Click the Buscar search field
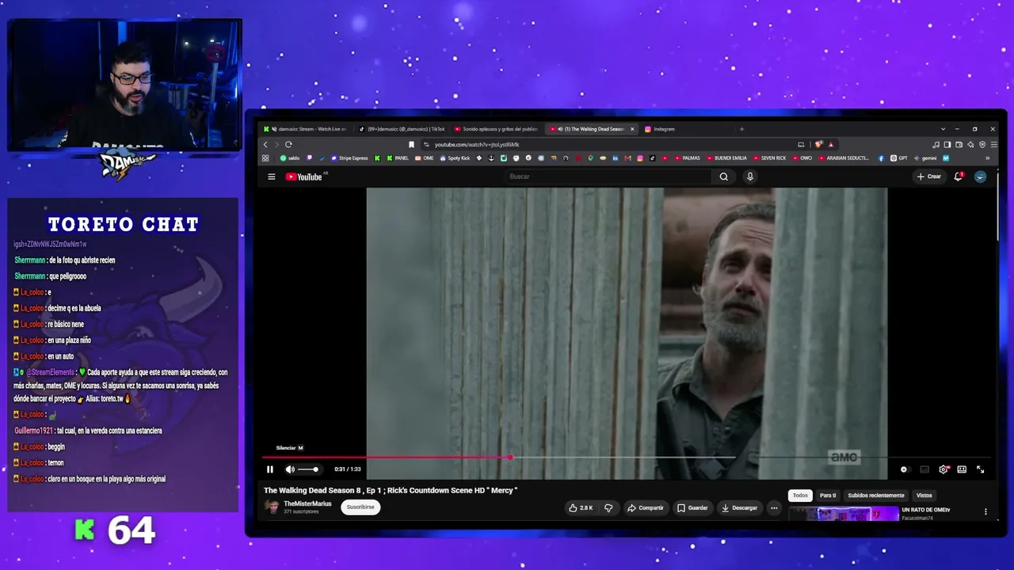The height and width of the screenshot is (570, 1014). [x=608, y=177]
